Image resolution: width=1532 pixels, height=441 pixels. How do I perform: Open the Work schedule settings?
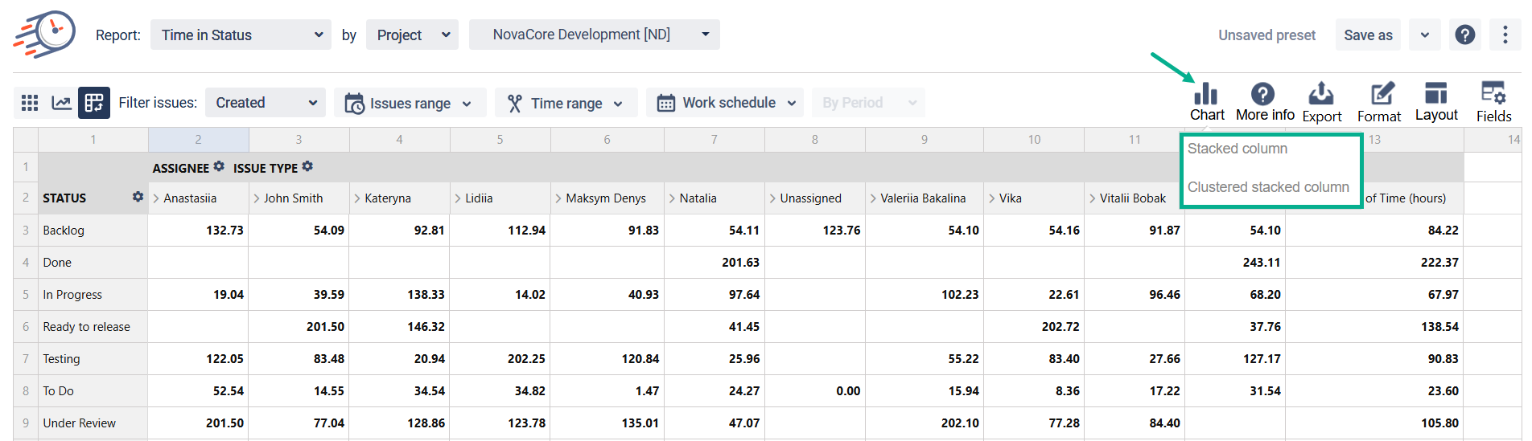pos(725,103)
